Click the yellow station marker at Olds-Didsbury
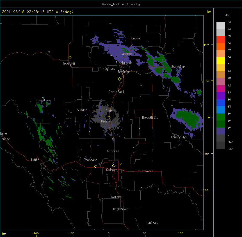The image size is (242, 237). 109,117
